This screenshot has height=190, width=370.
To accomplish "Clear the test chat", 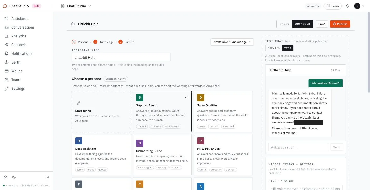I will tap(336, 70).
